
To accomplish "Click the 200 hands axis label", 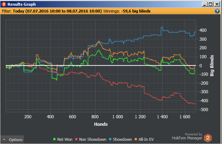I will 28,117.
